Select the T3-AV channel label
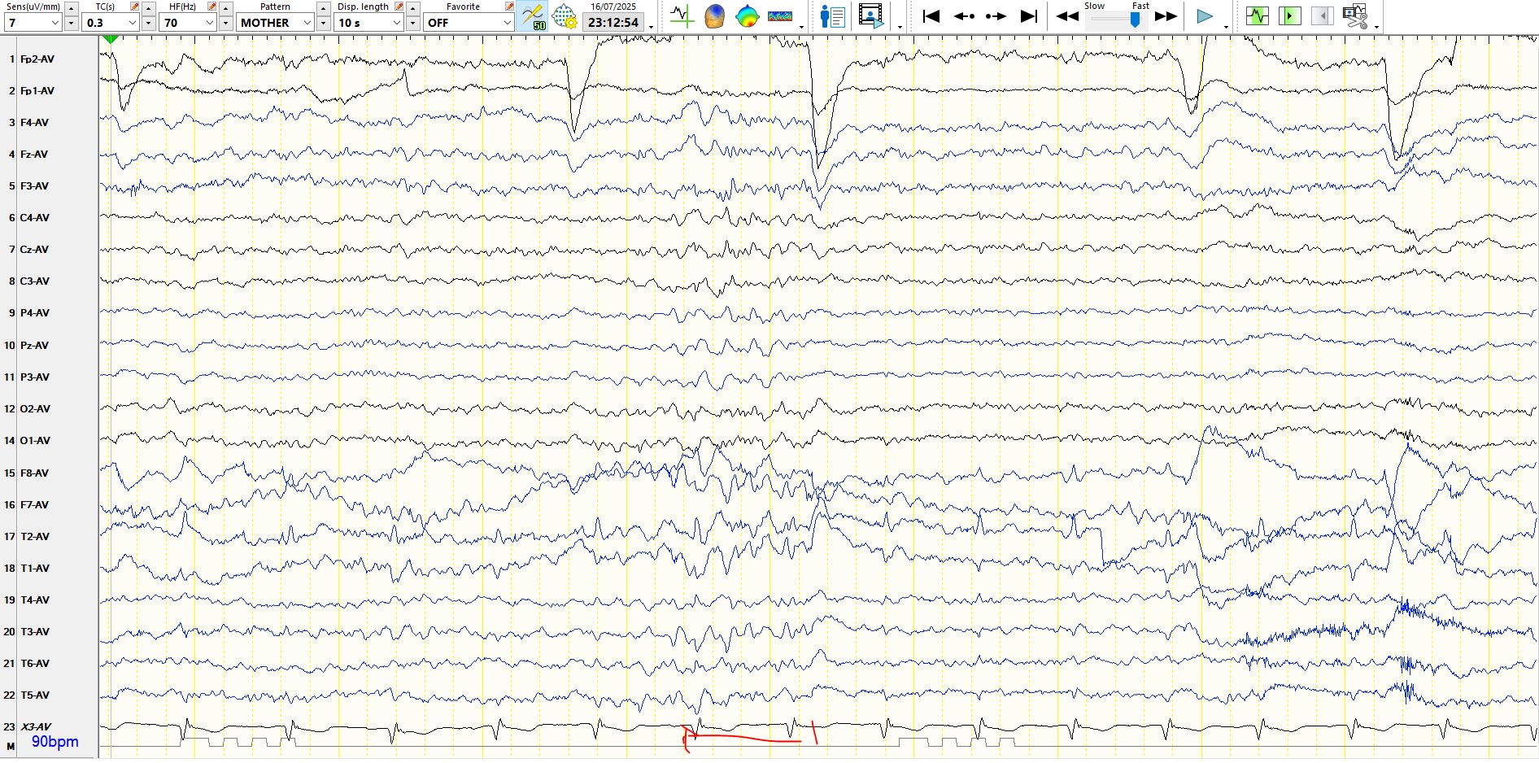1539x763 pixels. pos(35,632)
